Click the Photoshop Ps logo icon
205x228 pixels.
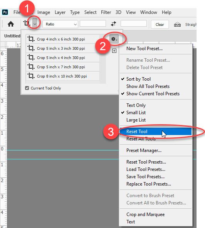(x=5, y=12)
